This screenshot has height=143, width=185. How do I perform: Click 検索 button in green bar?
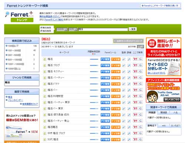coord(132,29)
